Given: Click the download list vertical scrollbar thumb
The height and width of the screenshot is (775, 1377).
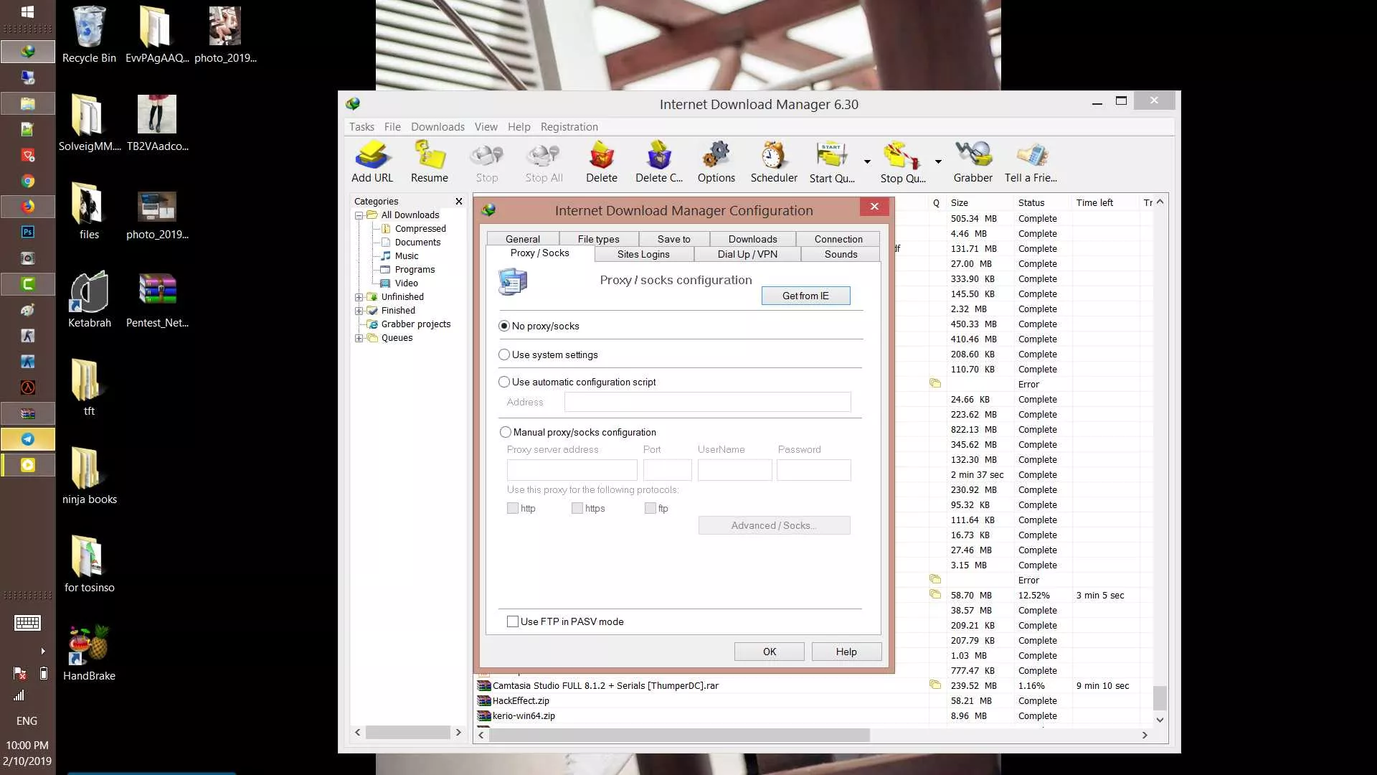Looking at the screenshot, I should [x=1160, y=697].
